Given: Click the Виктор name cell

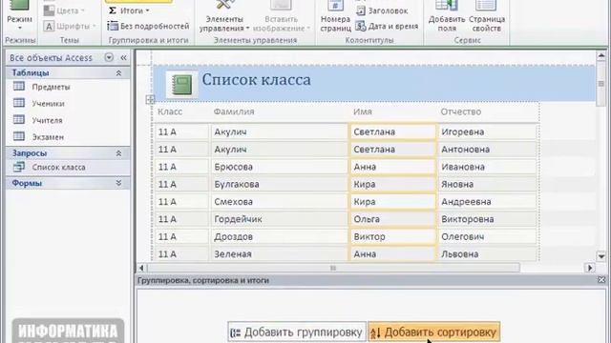Looking at the screenshot, I should 392,237.
